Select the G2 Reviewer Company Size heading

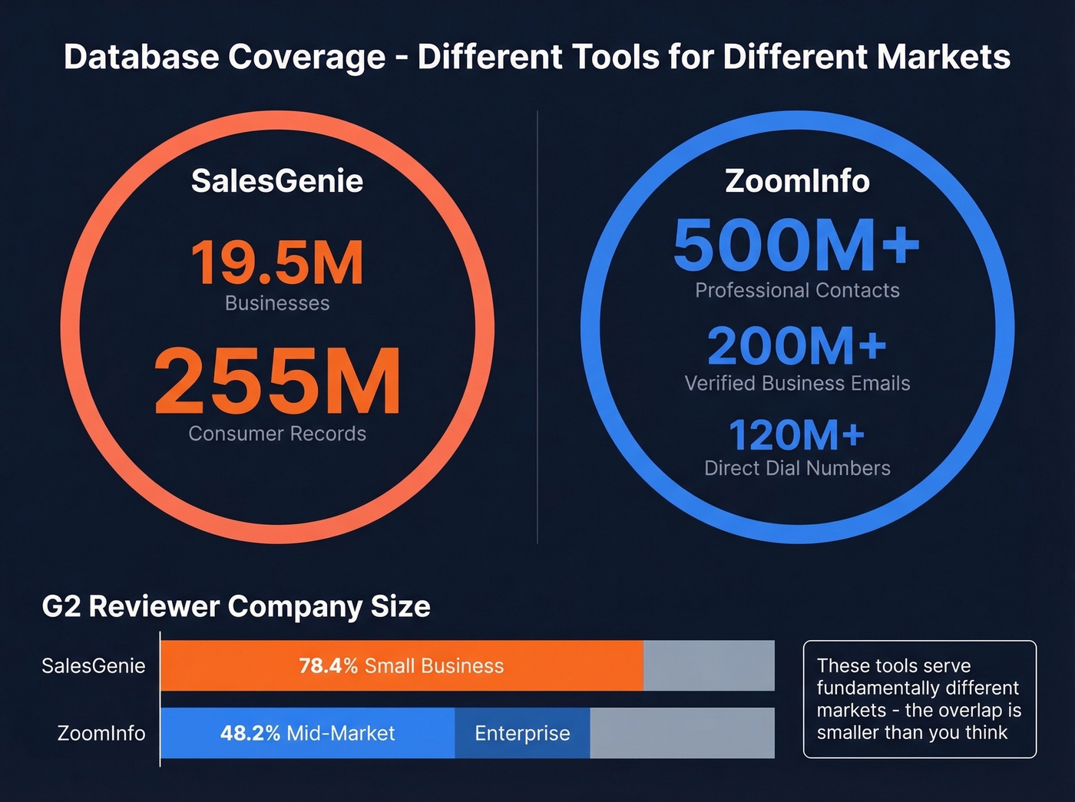[x=236, y=606]
